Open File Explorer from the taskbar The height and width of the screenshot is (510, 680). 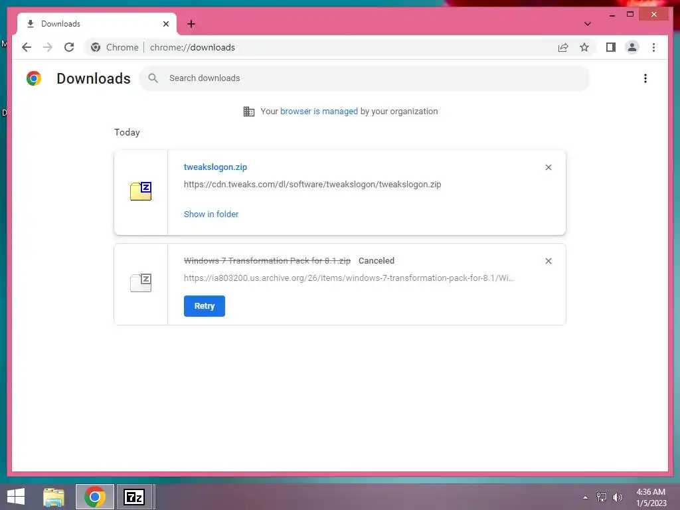click(54, 497)
